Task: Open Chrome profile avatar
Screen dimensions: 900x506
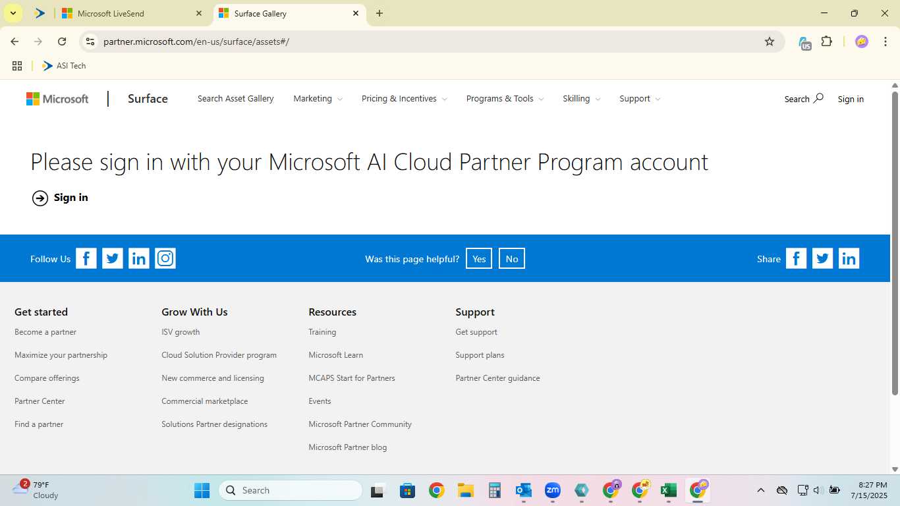Action: [x=861, y=42]
